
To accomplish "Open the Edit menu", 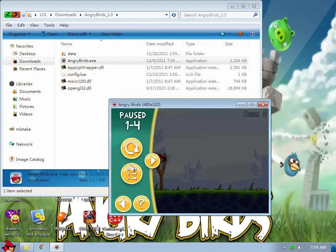I will coord(21,25).
